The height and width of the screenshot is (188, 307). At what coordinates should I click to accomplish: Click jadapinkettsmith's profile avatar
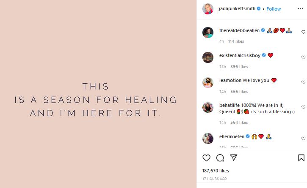208,9
